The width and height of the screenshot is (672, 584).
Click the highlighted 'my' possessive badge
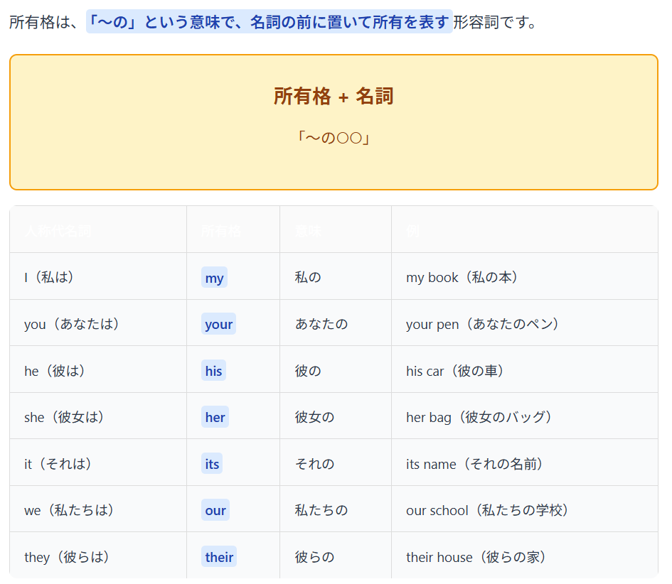(x=214, y=278)
